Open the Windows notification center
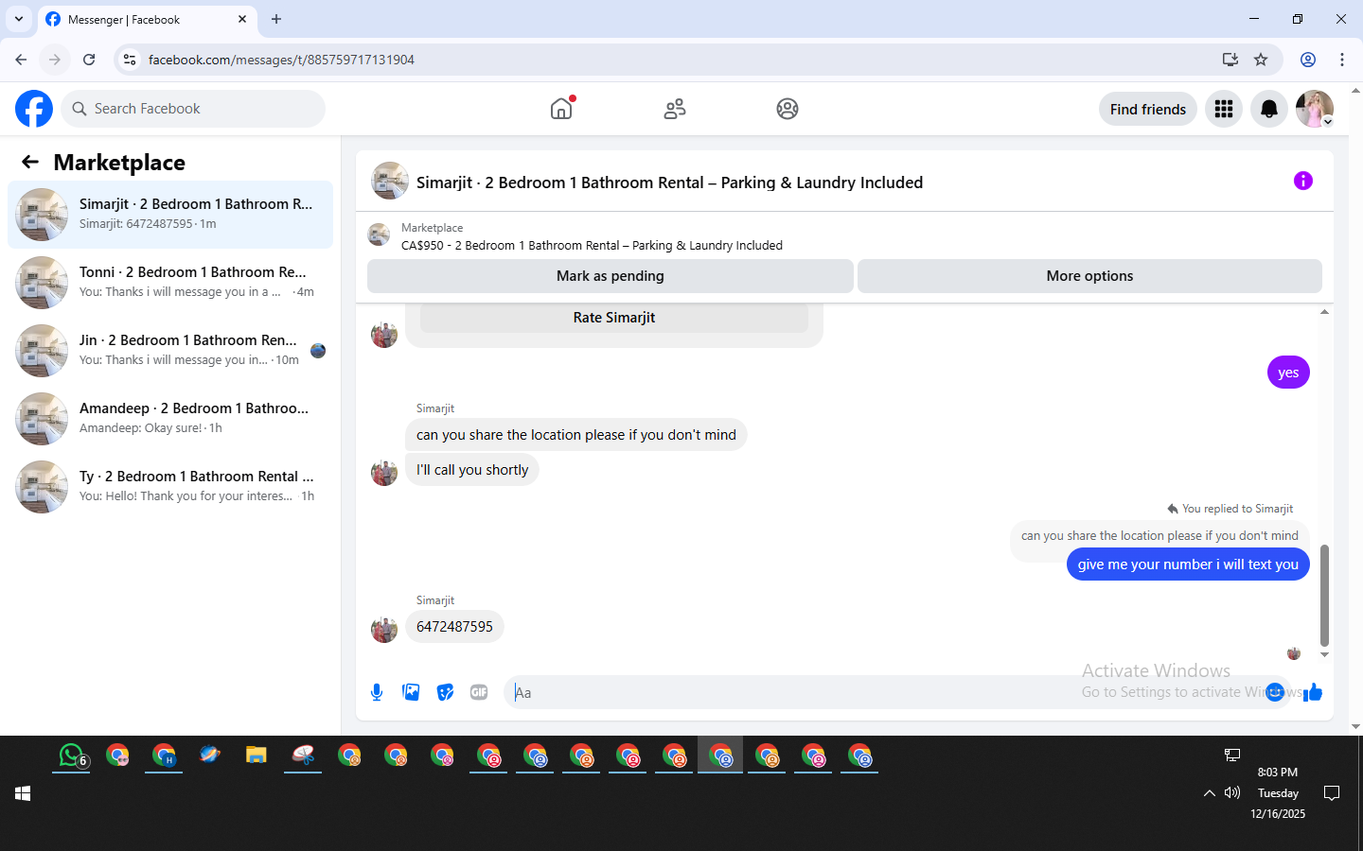 coord(1332,793)
